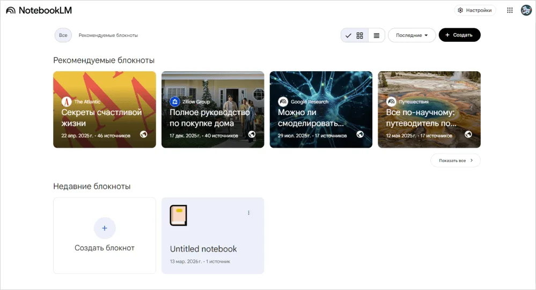This screenshot has width=536, height=290.
Task: Click the NotebookLM logo icon
Action: coord(11,10)
